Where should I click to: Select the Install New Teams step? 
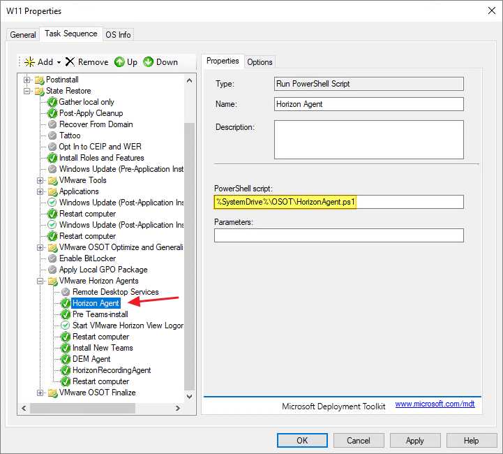[103, 348]
